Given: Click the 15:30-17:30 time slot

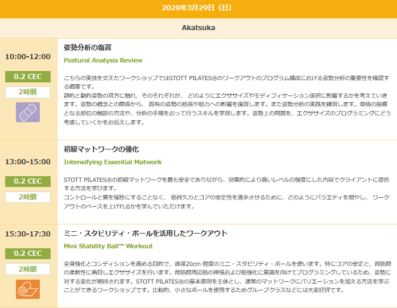Looking at the screenshot, I should coord(28,234).
